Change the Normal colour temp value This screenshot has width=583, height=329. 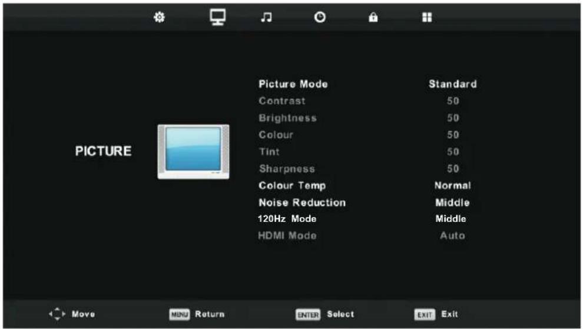(x=452, y=185)
